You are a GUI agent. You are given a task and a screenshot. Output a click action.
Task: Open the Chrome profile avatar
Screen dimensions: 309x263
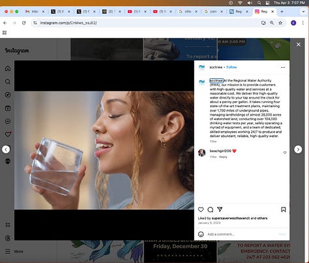tap(293, 23)
